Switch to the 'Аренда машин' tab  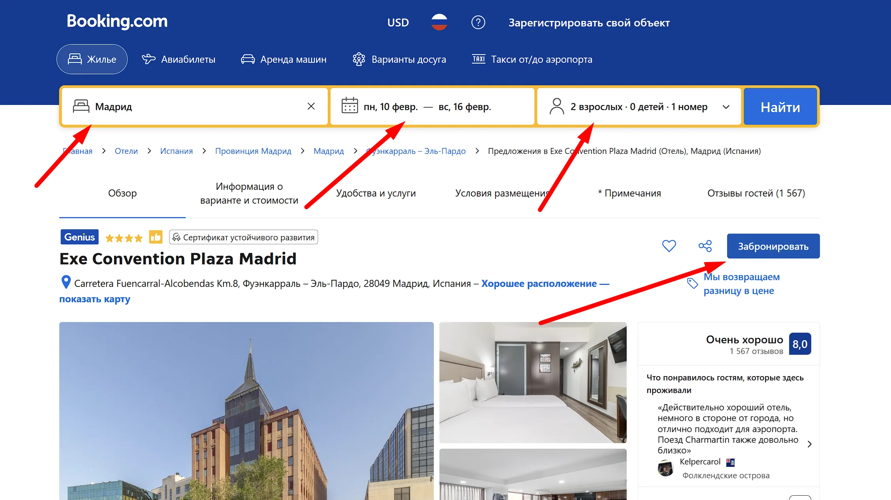284,59
